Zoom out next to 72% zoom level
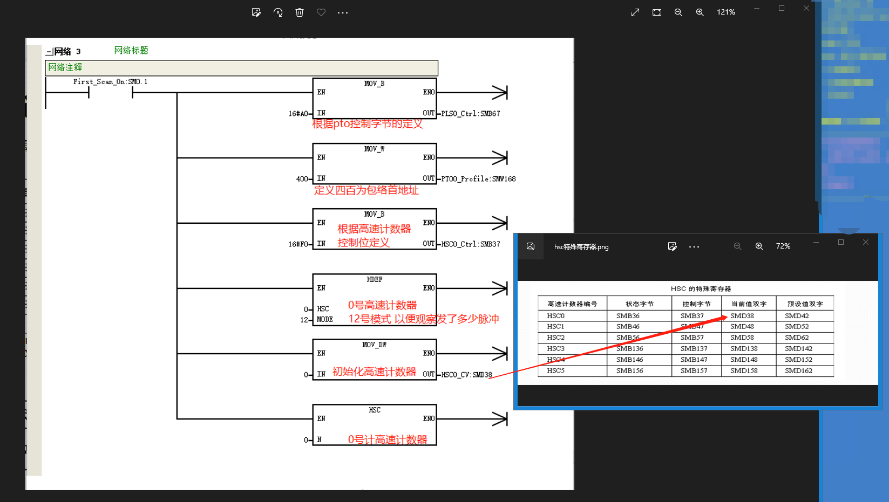889x502 pixels. click(738, 246)
